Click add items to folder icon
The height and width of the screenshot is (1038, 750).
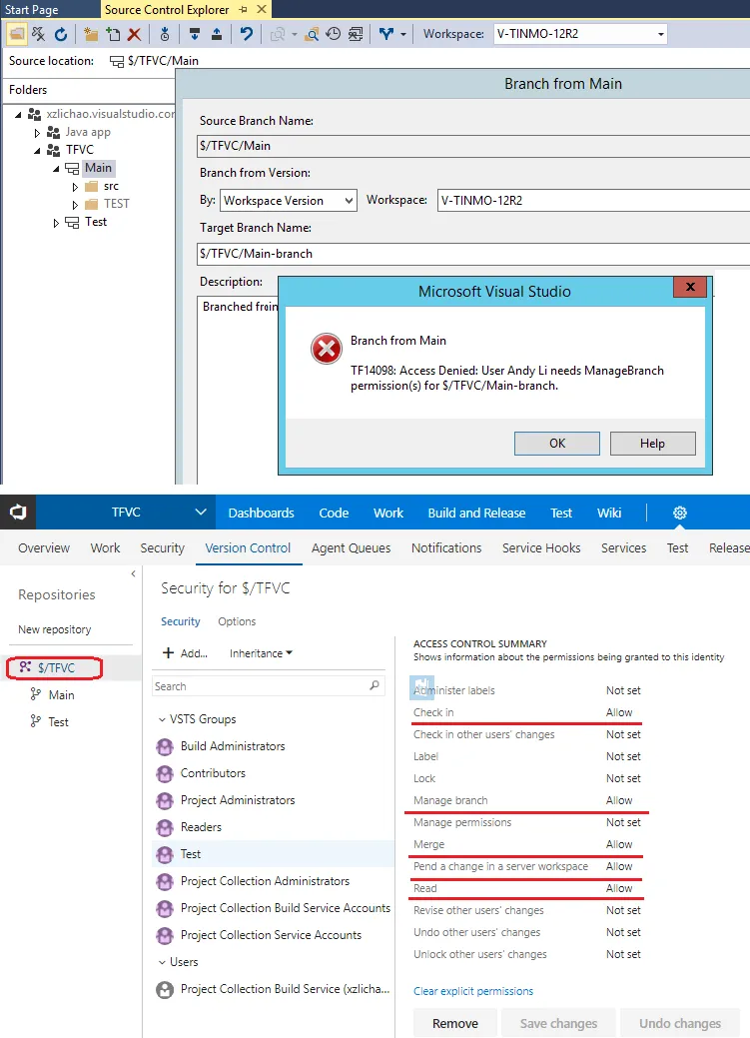[113, 34]
